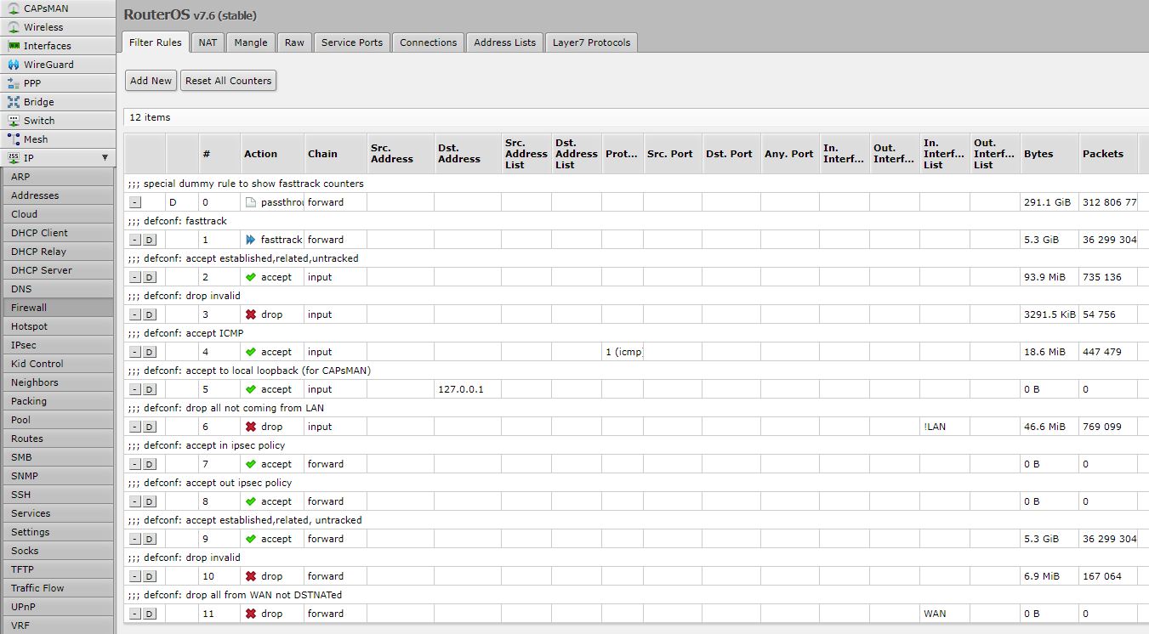Click accept checkmark in rule 4 ICMP

pyautogui.click(x=251, y=352)
